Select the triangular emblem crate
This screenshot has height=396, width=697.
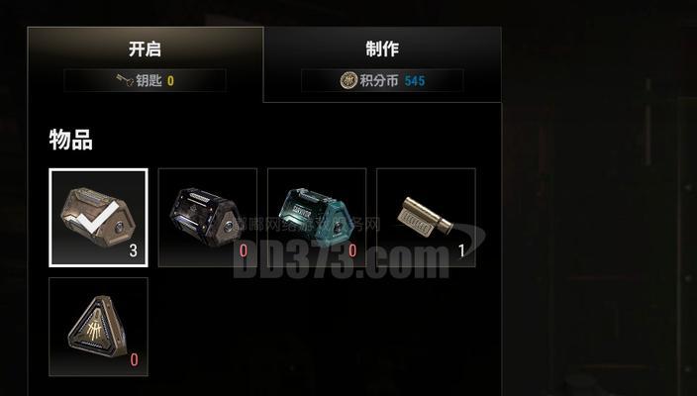(x=98, y=327)
